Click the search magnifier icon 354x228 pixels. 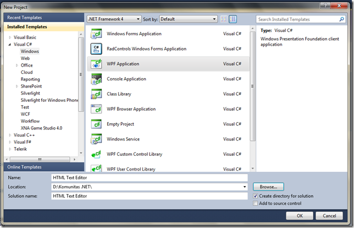point(341,19)
